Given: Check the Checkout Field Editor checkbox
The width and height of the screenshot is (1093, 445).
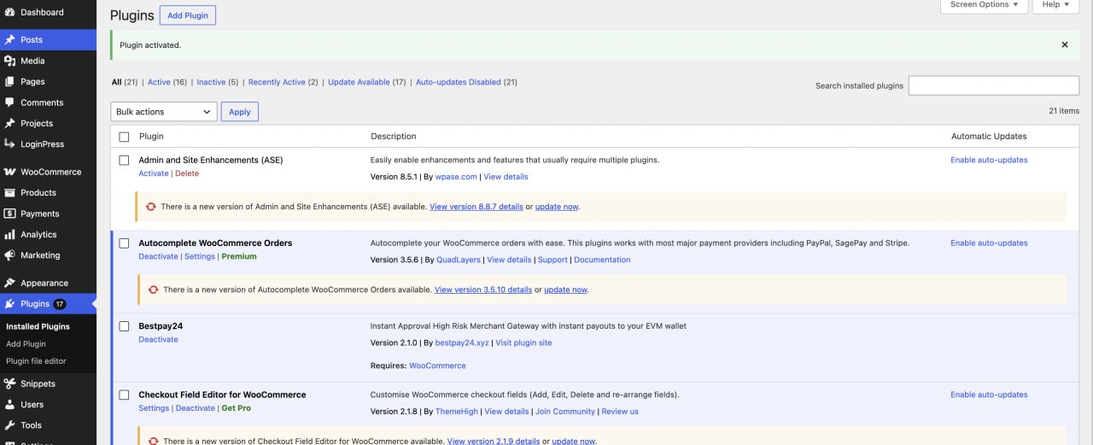Looking at the screenshot, I should coord(124,395).
